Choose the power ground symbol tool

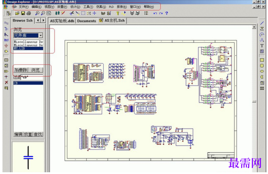click(x=6, y=46)
